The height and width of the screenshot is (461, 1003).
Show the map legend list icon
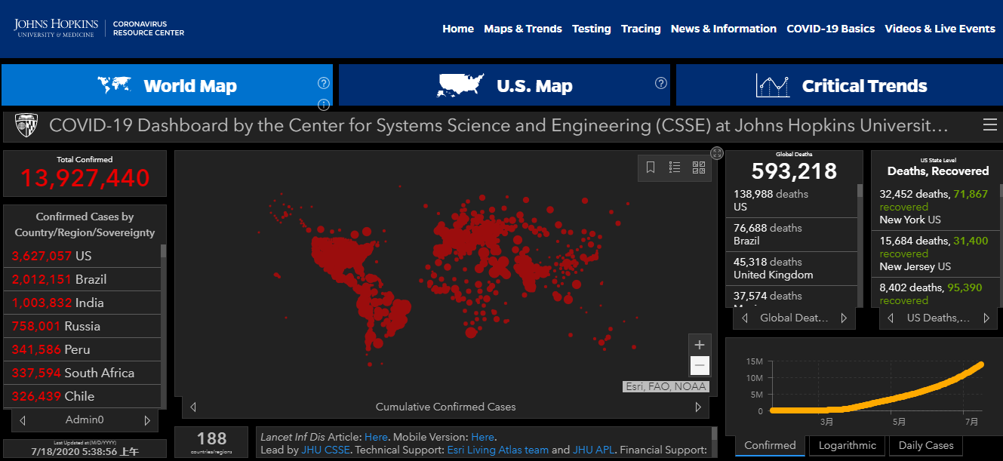pyautogui.click(x=675, y=168)
